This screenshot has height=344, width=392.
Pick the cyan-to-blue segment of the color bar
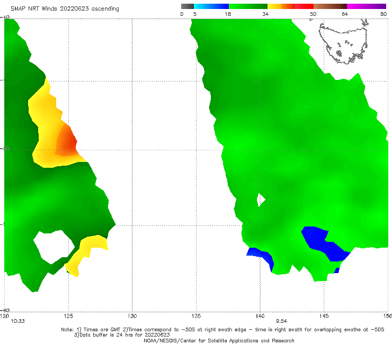[211, 6]
